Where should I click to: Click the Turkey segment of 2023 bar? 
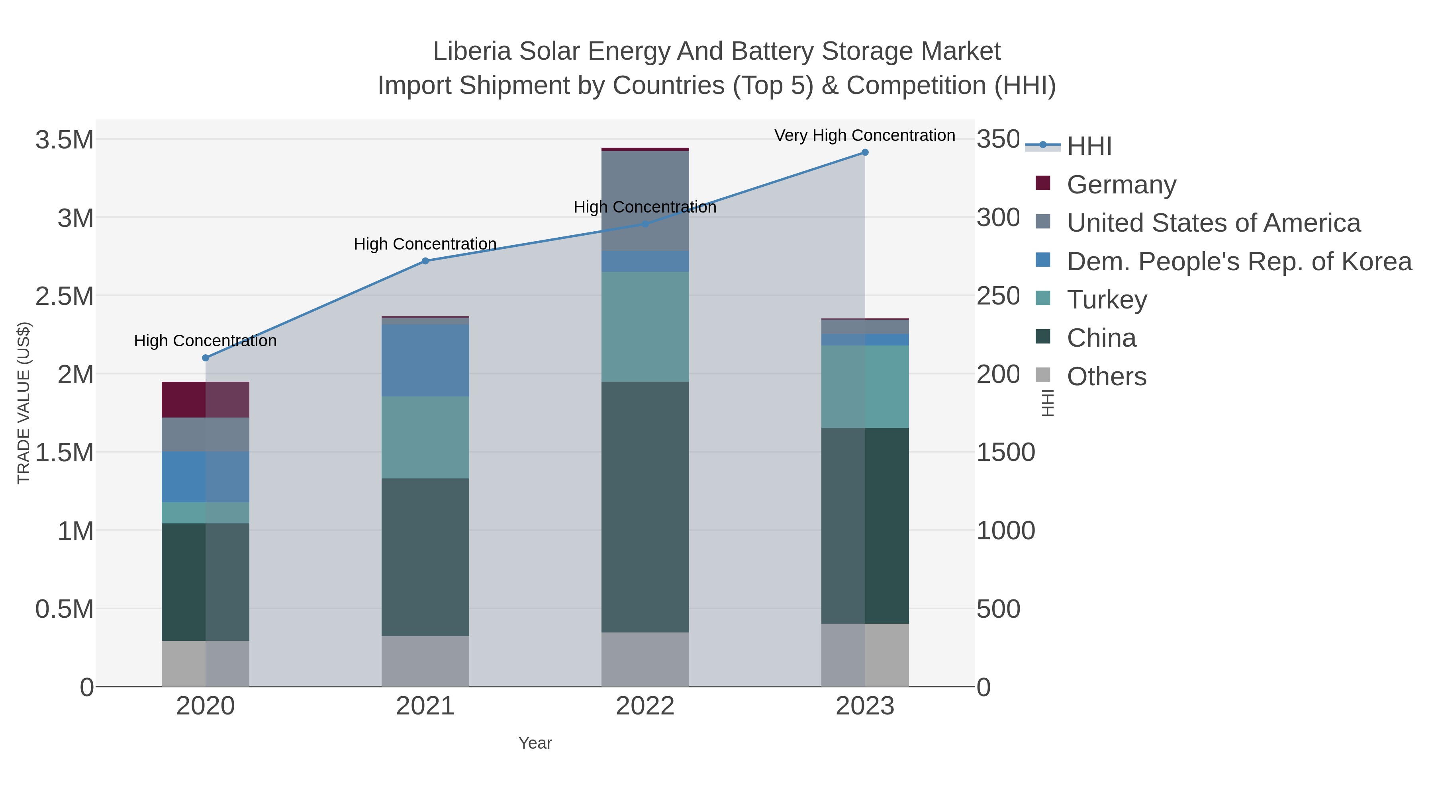tap(865, 387)
